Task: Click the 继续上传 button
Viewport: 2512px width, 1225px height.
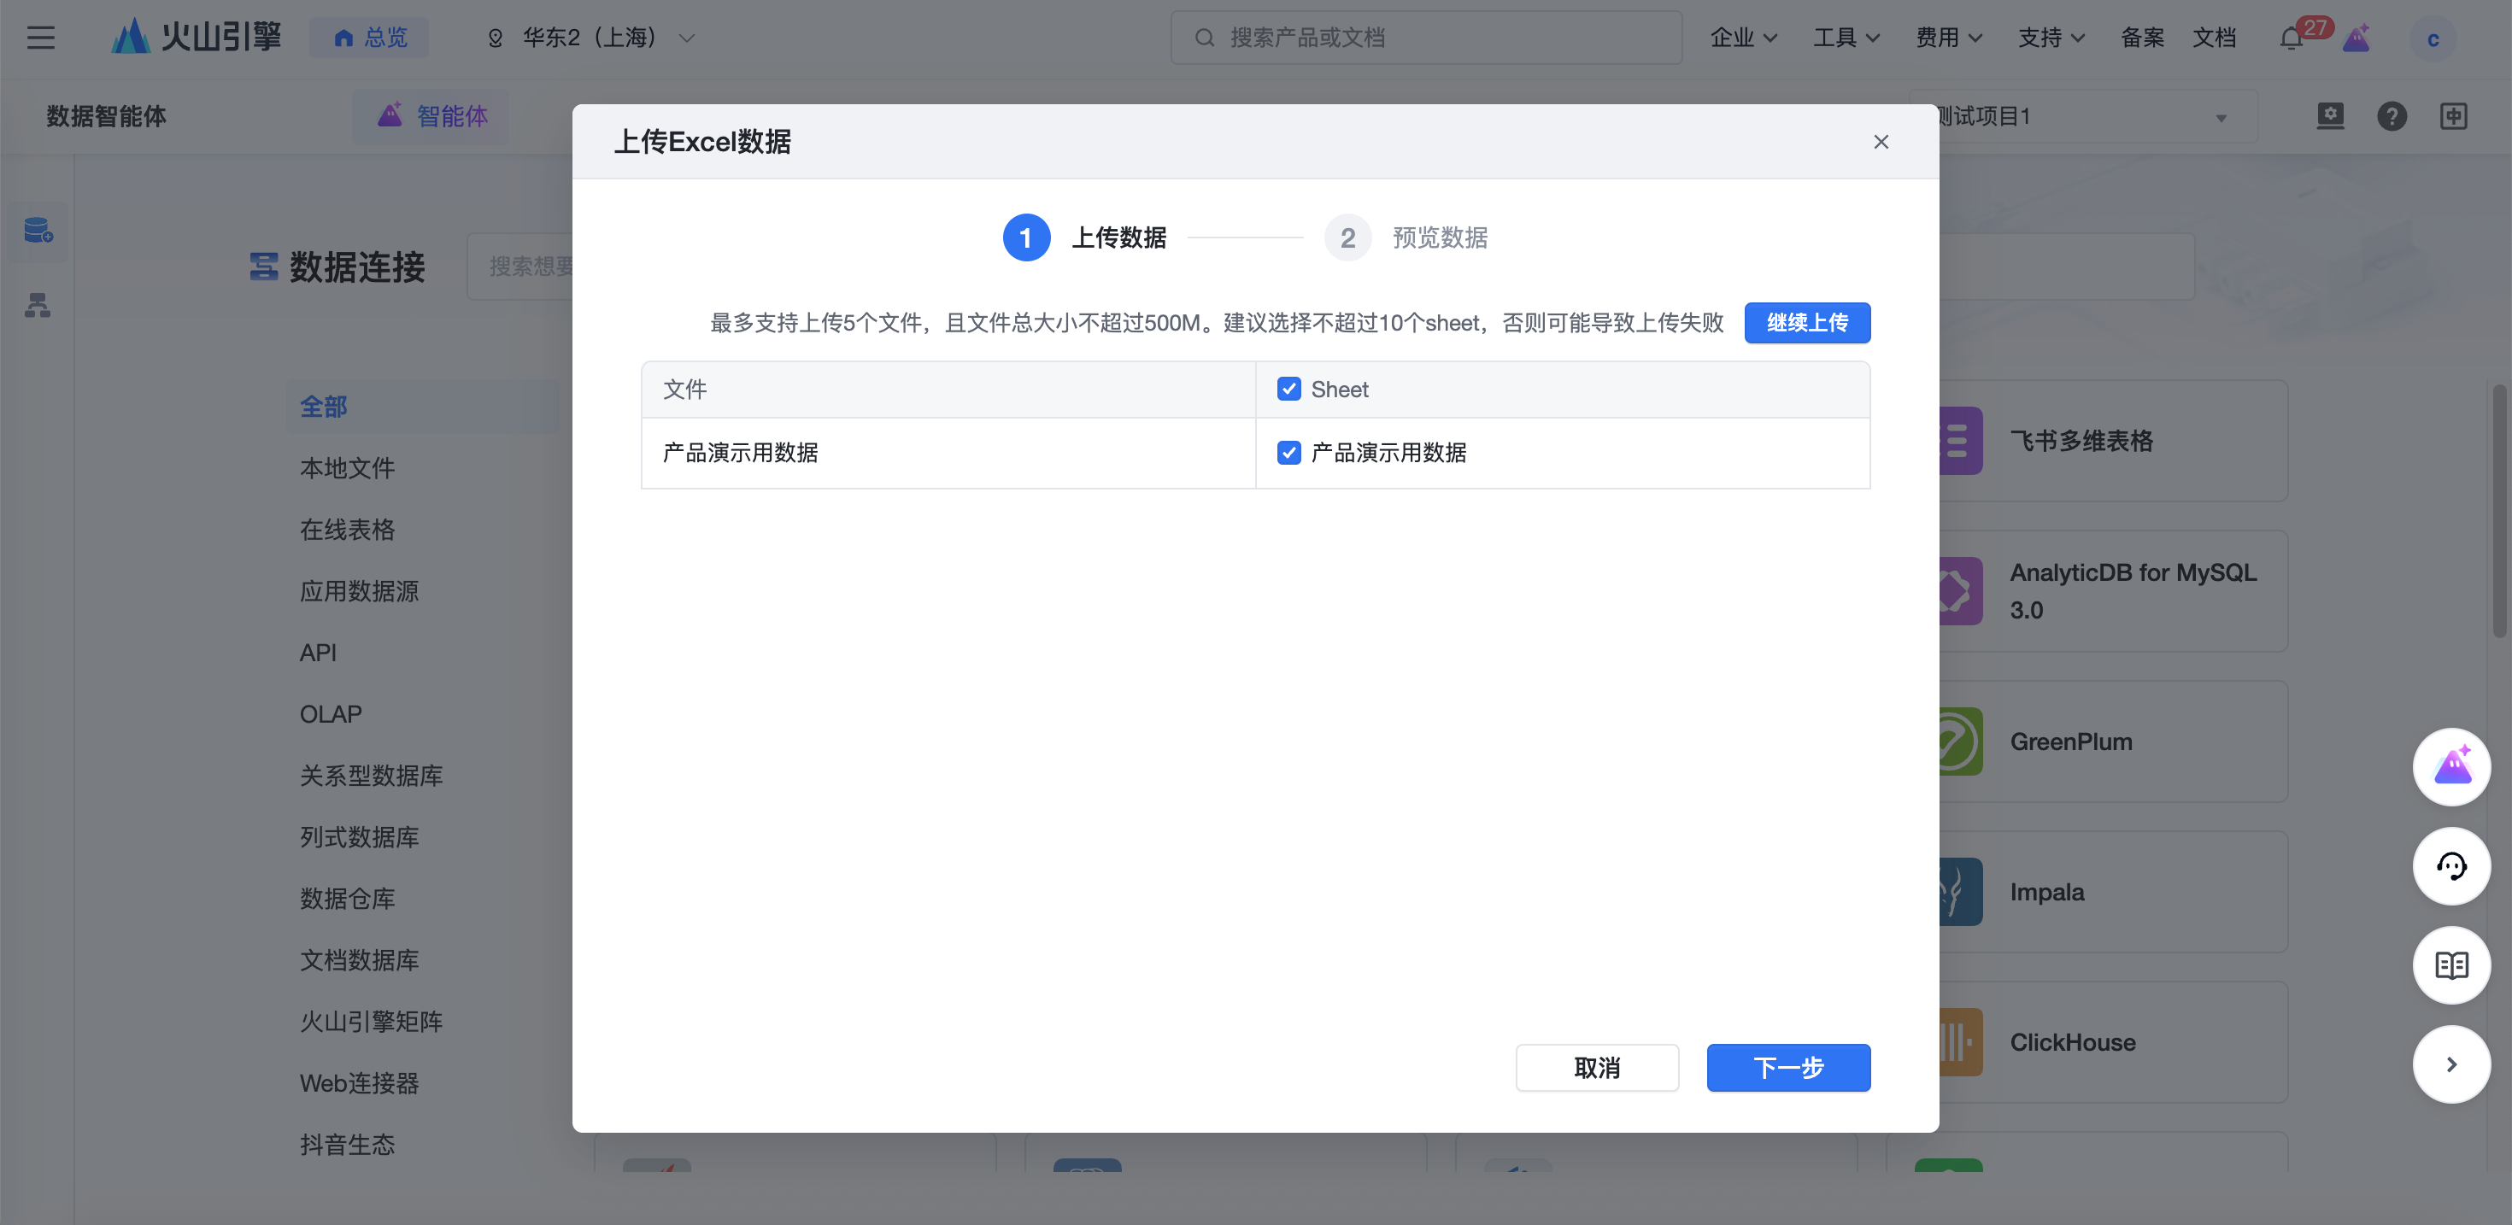Action: [x=1806, y=323]
